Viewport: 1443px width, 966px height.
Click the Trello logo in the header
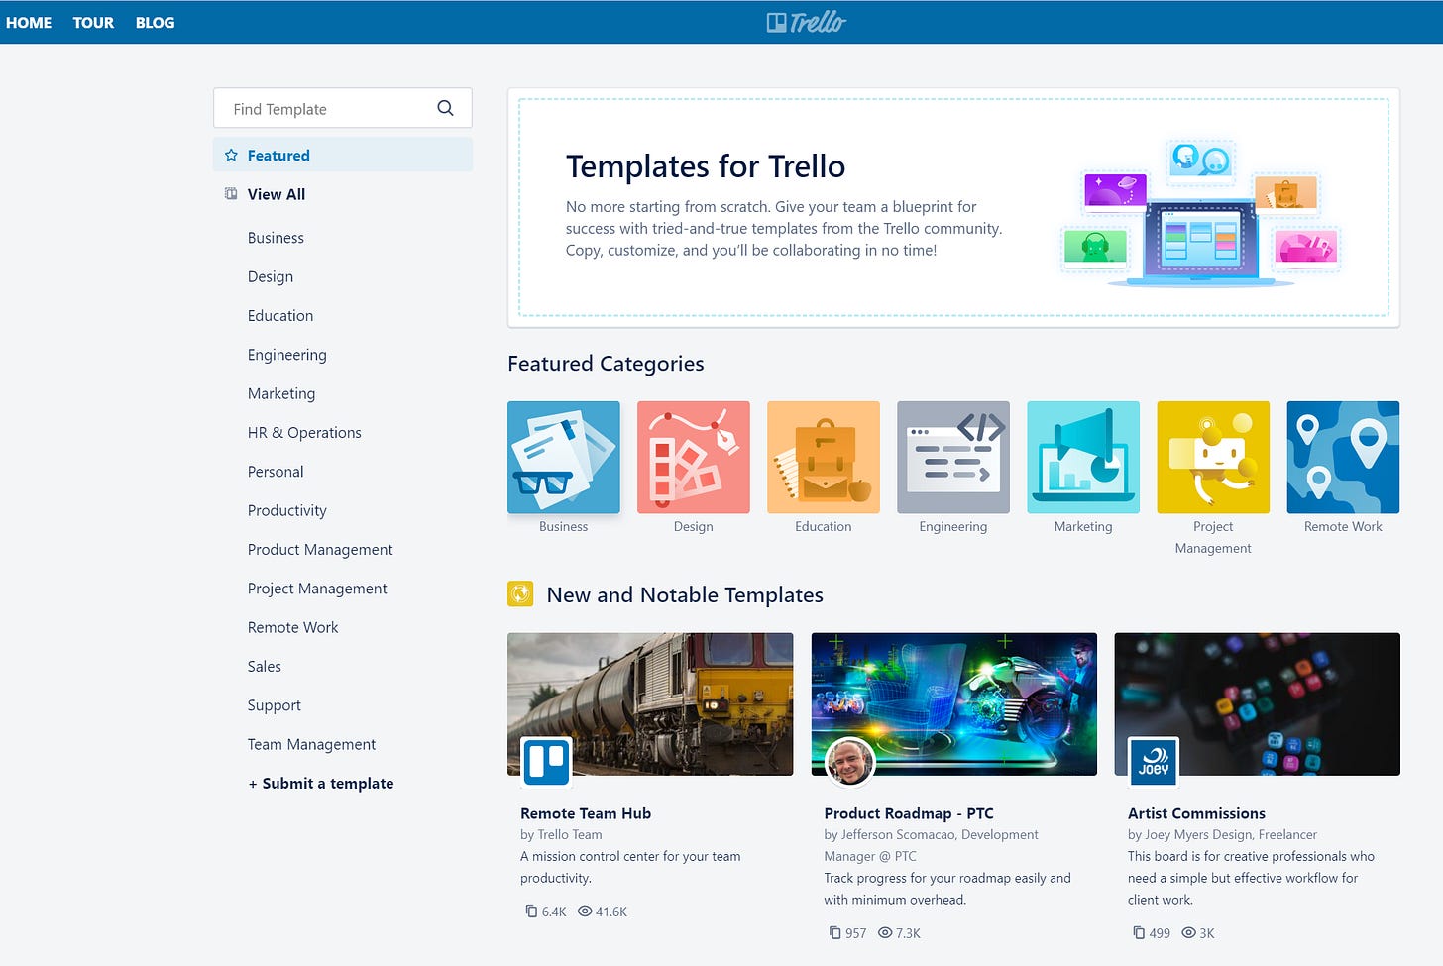click(806, 22)
